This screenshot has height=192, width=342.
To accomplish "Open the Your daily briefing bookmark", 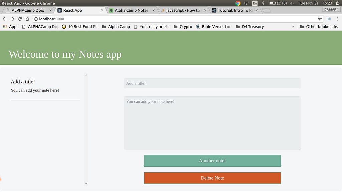I will pyautogui.click(x=152, y=27).
